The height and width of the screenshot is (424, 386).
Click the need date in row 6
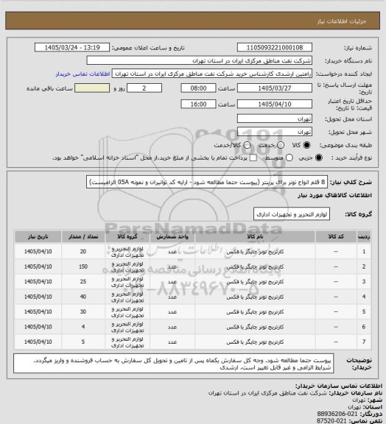point(38,327)
